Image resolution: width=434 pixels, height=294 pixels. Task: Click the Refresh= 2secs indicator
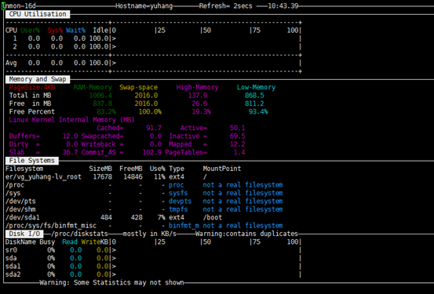click(225, 6)
